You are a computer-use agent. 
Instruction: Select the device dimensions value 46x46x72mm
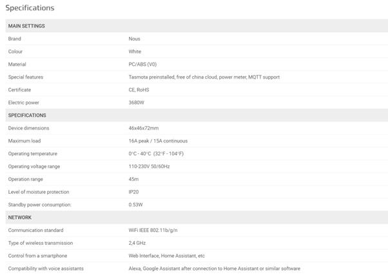coord(143,128)
